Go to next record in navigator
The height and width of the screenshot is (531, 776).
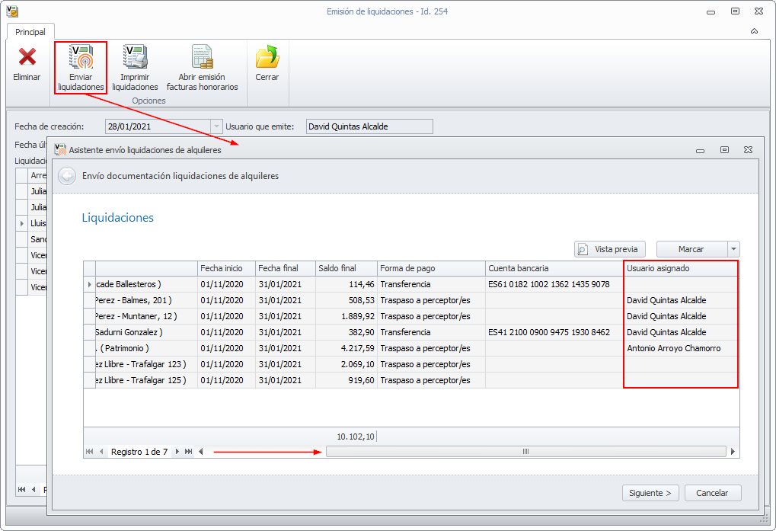point(177,452)
